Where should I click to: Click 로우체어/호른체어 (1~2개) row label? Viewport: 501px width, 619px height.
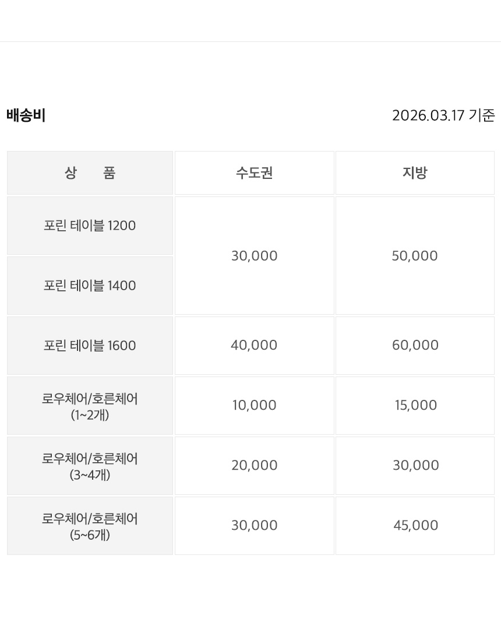point(90,406)
